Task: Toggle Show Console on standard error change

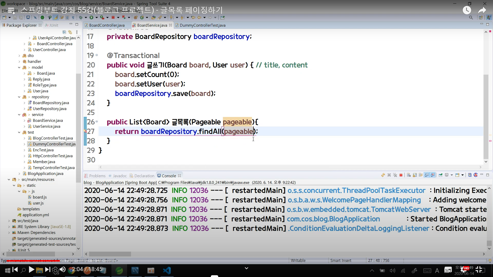Action: click(x=433, y=175)
